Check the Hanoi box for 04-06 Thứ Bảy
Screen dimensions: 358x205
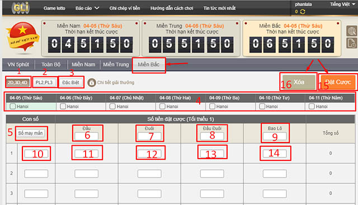click(63, 106)
